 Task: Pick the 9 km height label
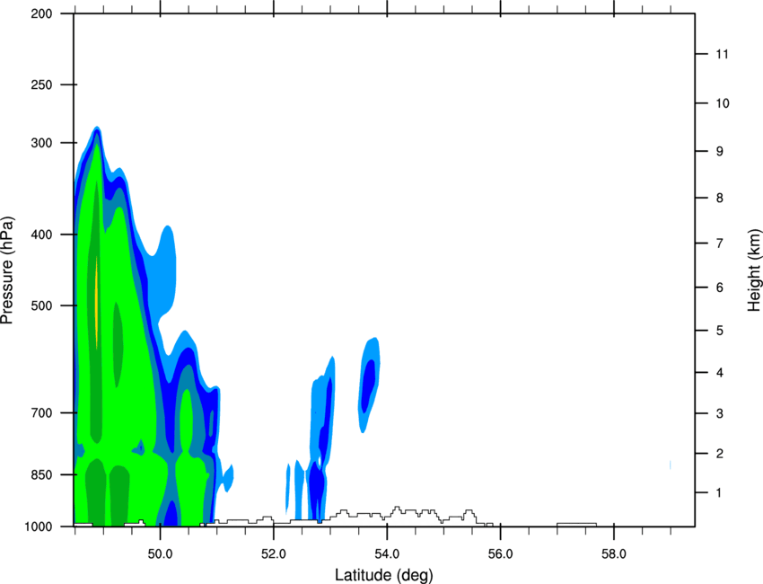[x=720, y=151]
